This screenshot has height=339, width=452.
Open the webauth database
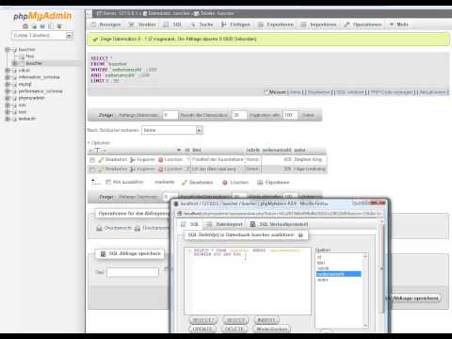pos(27,119)
